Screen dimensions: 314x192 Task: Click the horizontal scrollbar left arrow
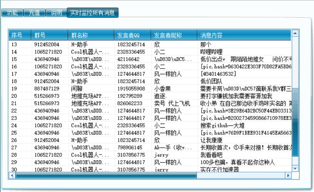12,175
